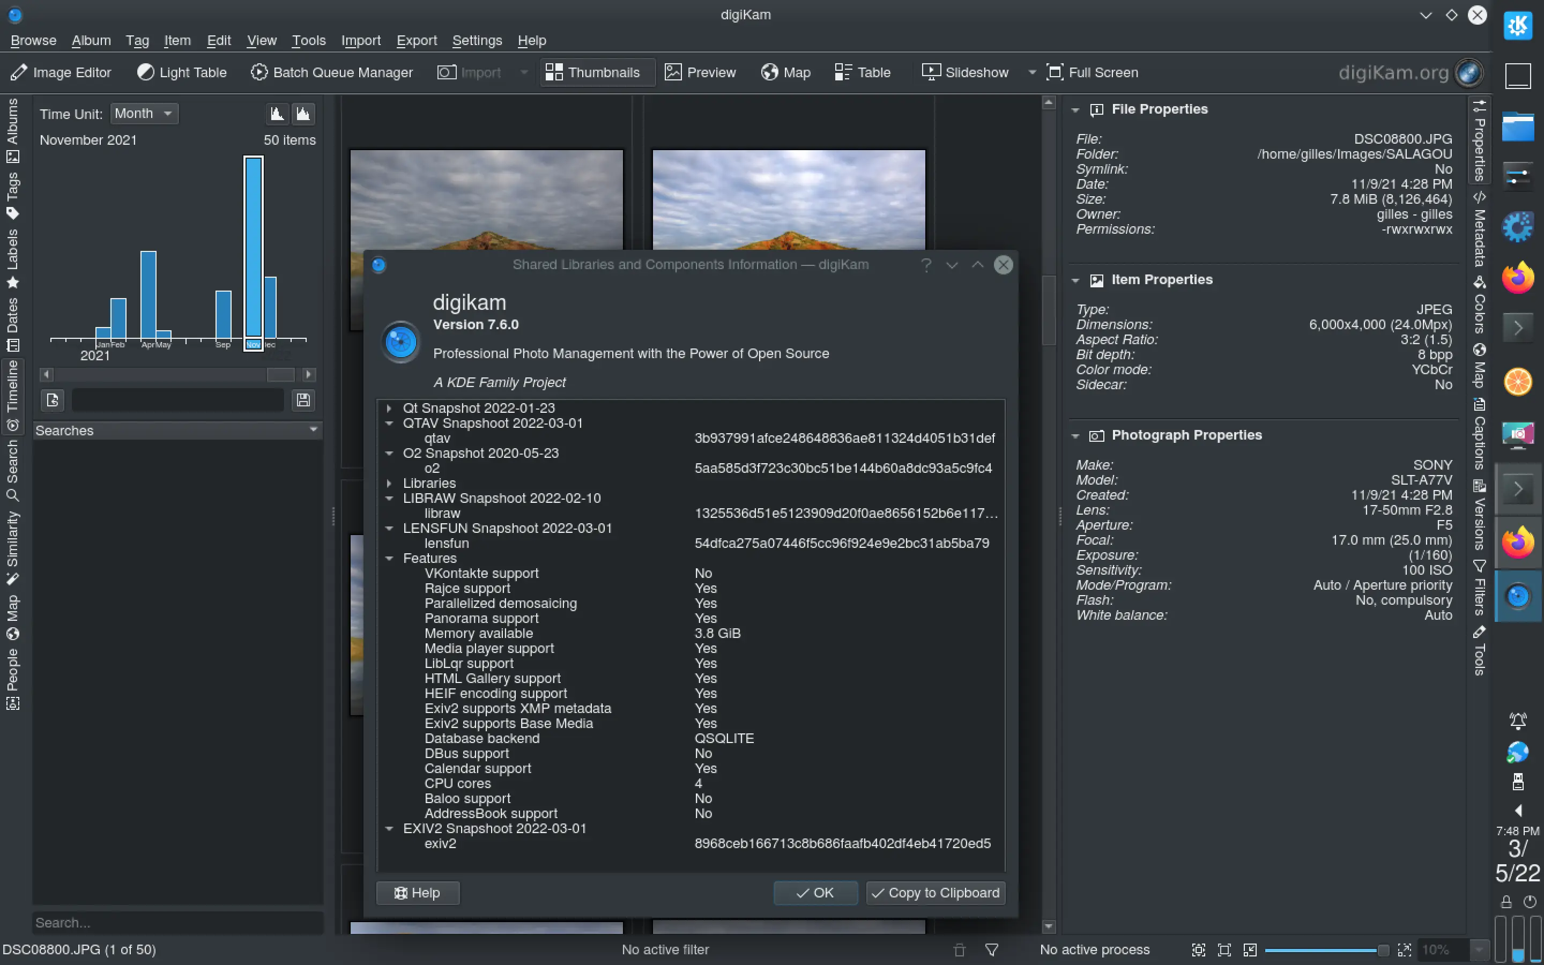Open the Export menu
Viewport: 1544px width, 965px height.
pos(416,40)
